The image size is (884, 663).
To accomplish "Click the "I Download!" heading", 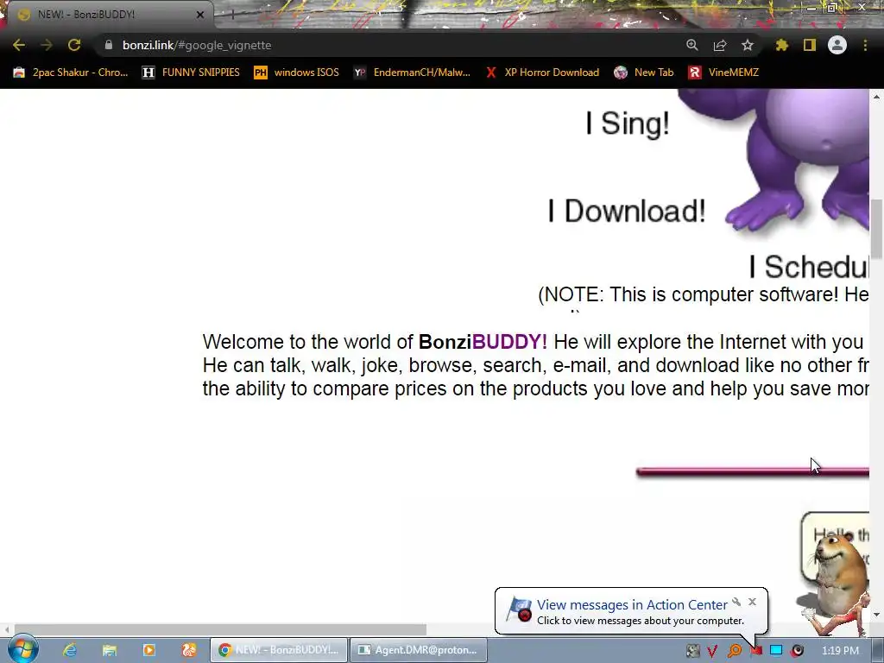I will click(x=627, y=212).
